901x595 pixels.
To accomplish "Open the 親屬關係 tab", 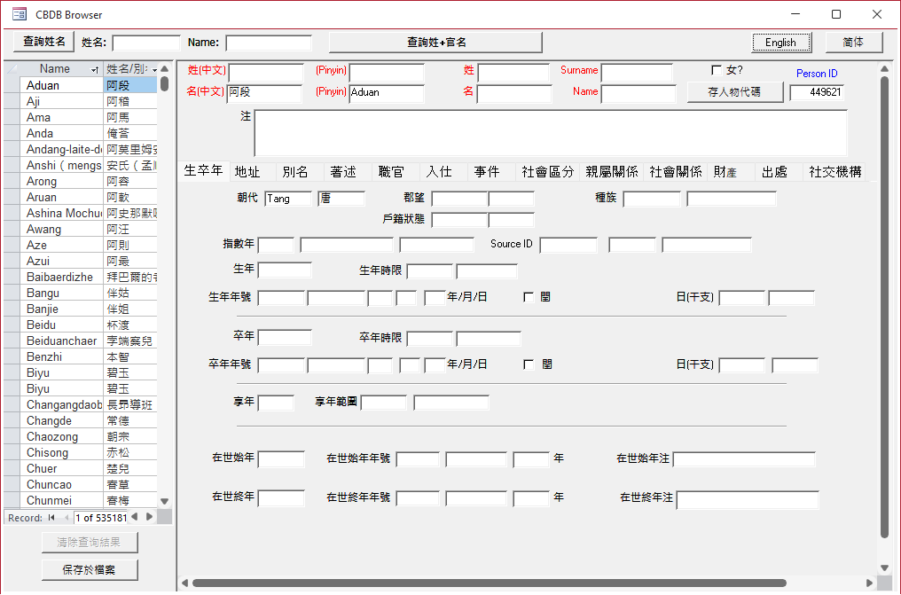I will 611,172.
